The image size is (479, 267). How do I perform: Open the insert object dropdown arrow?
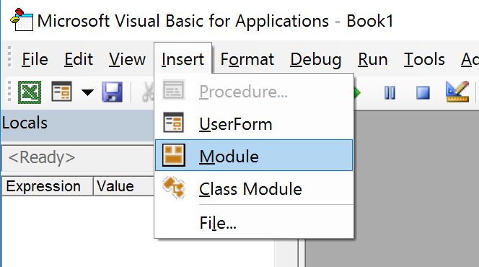pyautogui.click(x=87, y=92)
